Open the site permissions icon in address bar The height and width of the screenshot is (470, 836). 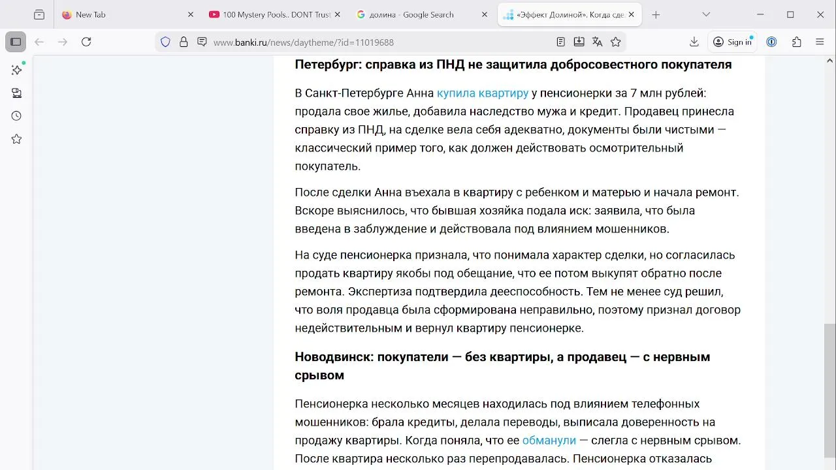202,42
